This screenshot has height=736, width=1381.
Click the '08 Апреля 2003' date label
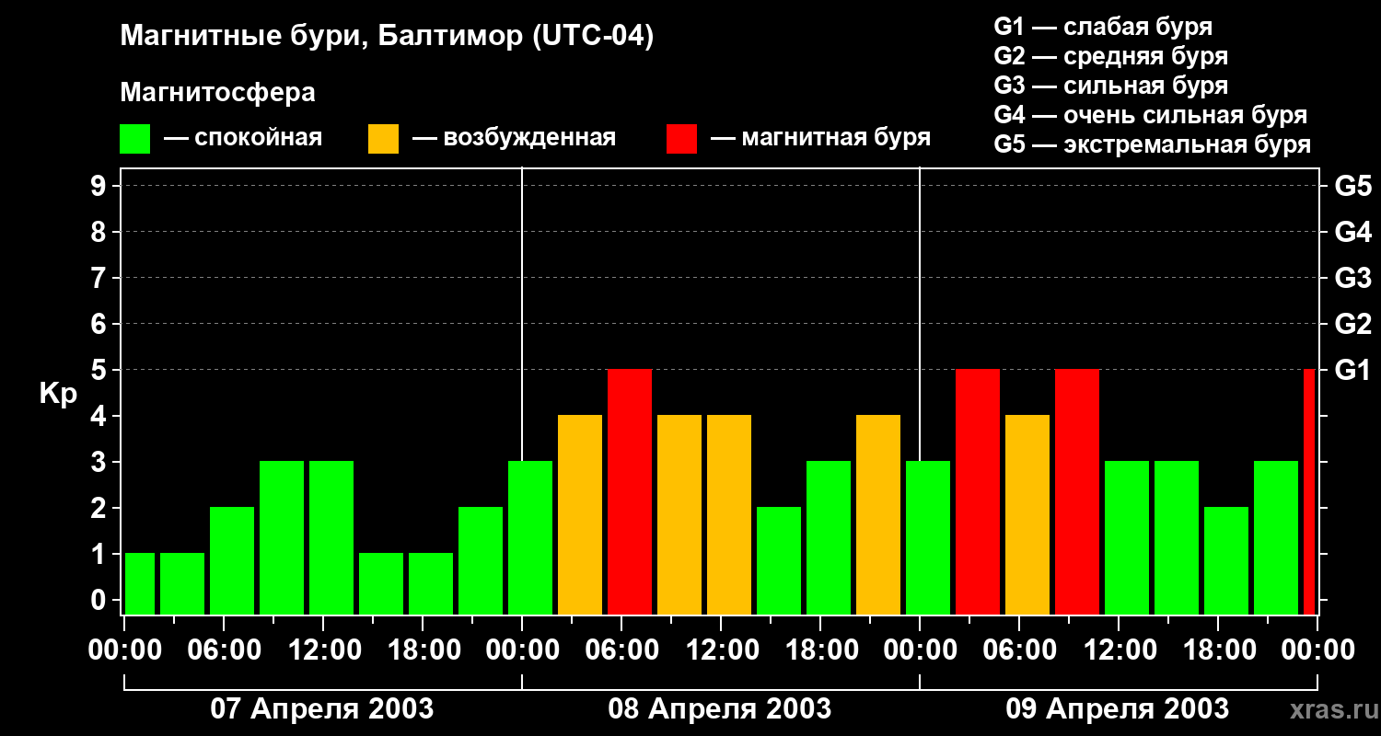pos(720,708)
